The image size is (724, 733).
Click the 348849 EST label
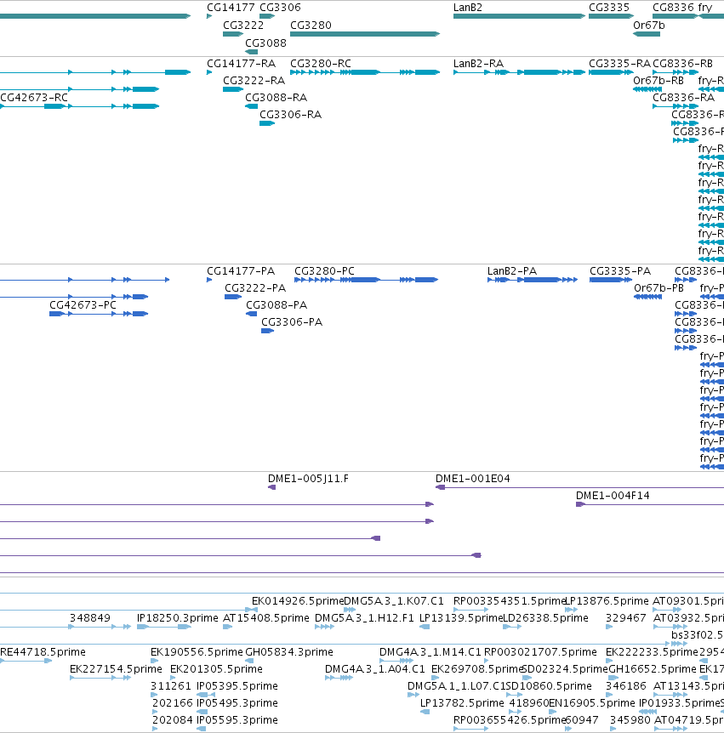click(x=90, y=618)
